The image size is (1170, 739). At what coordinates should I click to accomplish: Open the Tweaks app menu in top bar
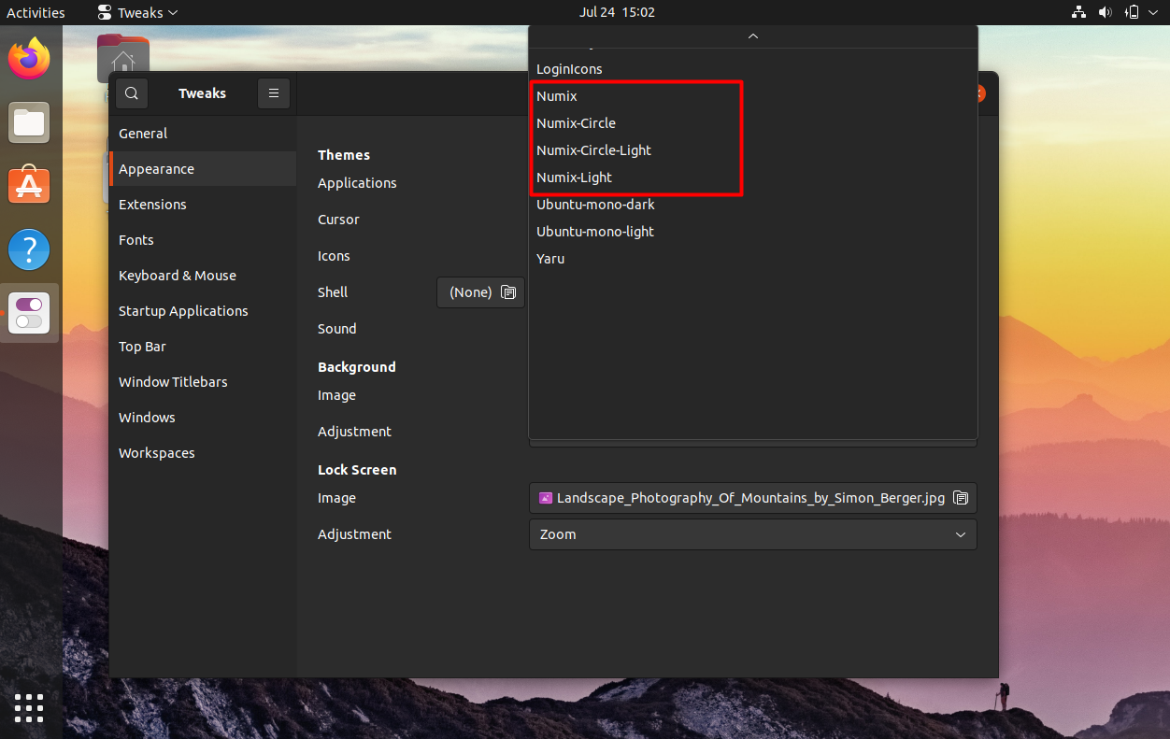pos(138,12)
